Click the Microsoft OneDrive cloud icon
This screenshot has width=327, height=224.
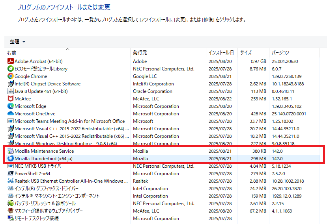11,114
